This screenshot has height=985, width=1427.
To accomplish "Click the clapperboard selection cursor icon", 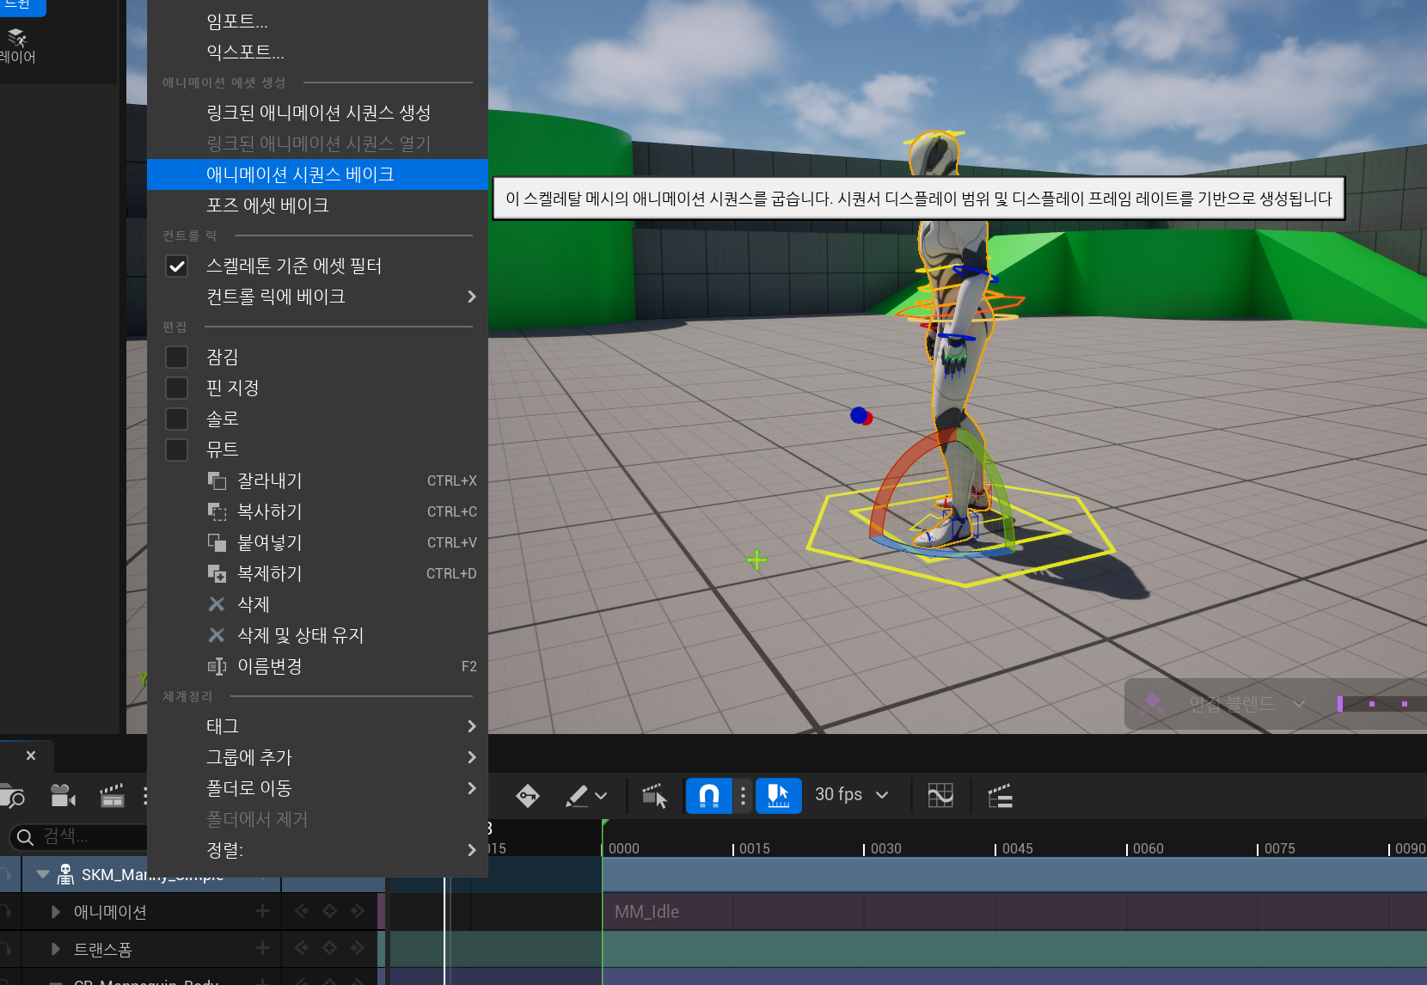I will point(655,796).
